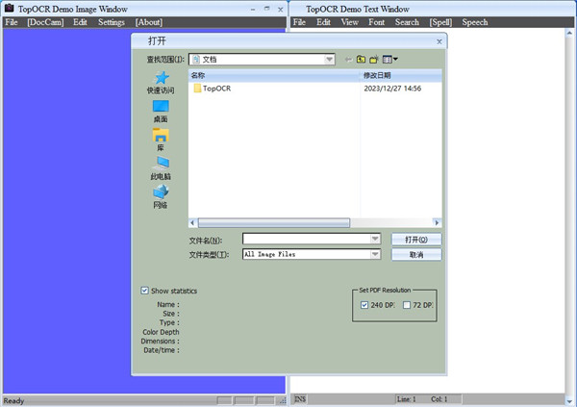Select This PC icon in sidebar
The image size is (577, 407).
[x=161, y=164]
